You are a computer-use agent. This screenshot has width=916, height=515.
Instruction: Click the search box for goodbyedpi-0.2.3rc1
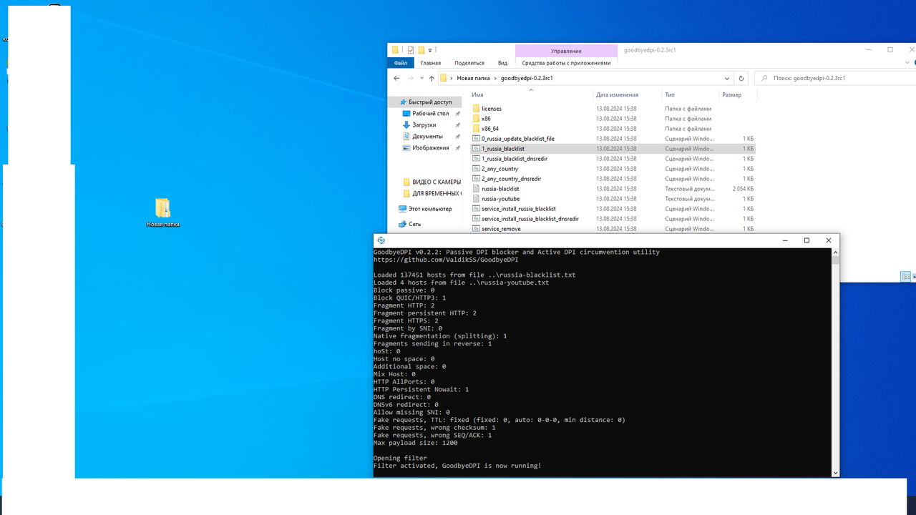pos(834,78)
